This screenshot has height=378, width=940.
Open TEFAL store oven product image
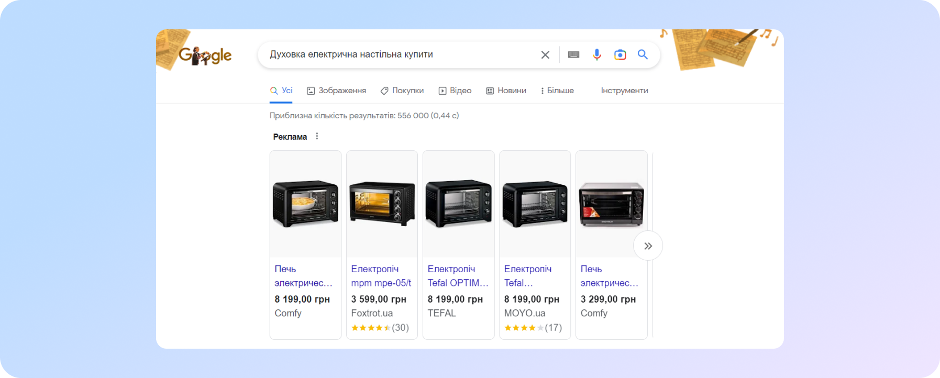[x=458, y=204]
